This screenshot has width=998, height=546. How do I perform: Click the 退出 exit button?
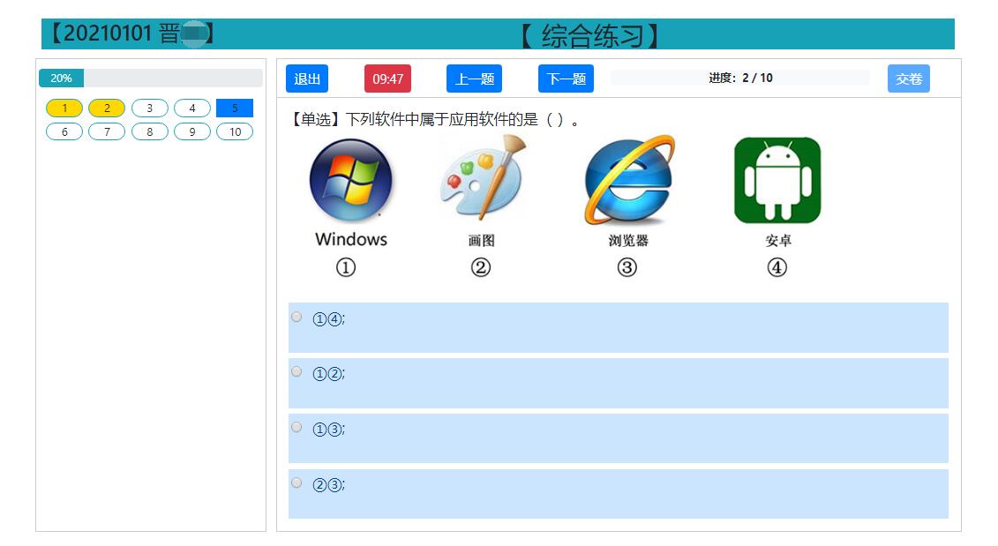pyautogui.click(x=307, y=79)
